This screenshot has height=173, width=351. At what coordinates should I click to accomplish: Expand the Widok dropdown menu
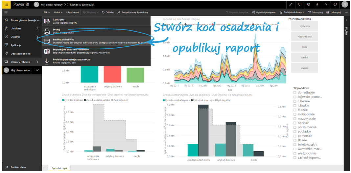[59, 12]
